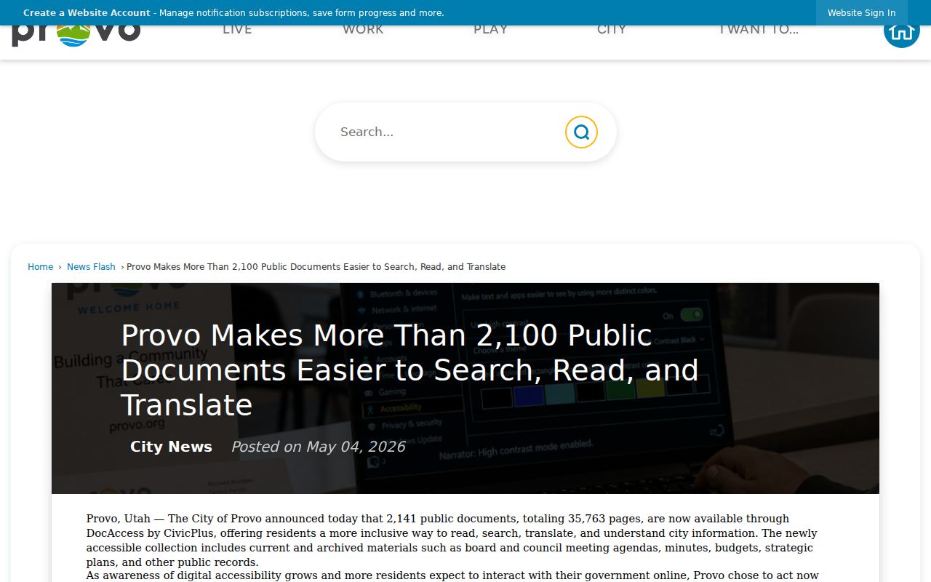The width and height of the screenshot is (931, 582).
Task: Click Website Sign In button
Action: [861, 12]
